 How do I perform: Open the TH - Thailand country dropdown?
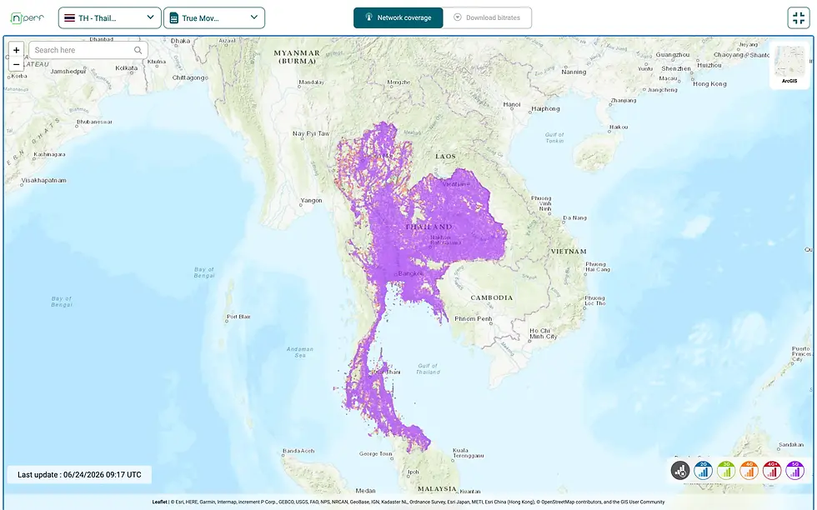click(x=109, y=18)
